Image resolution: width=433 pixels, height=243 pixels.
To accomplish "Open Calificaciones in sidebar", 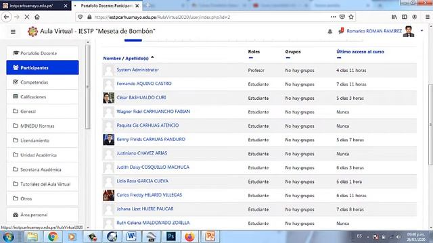I will tap(43, 97).
